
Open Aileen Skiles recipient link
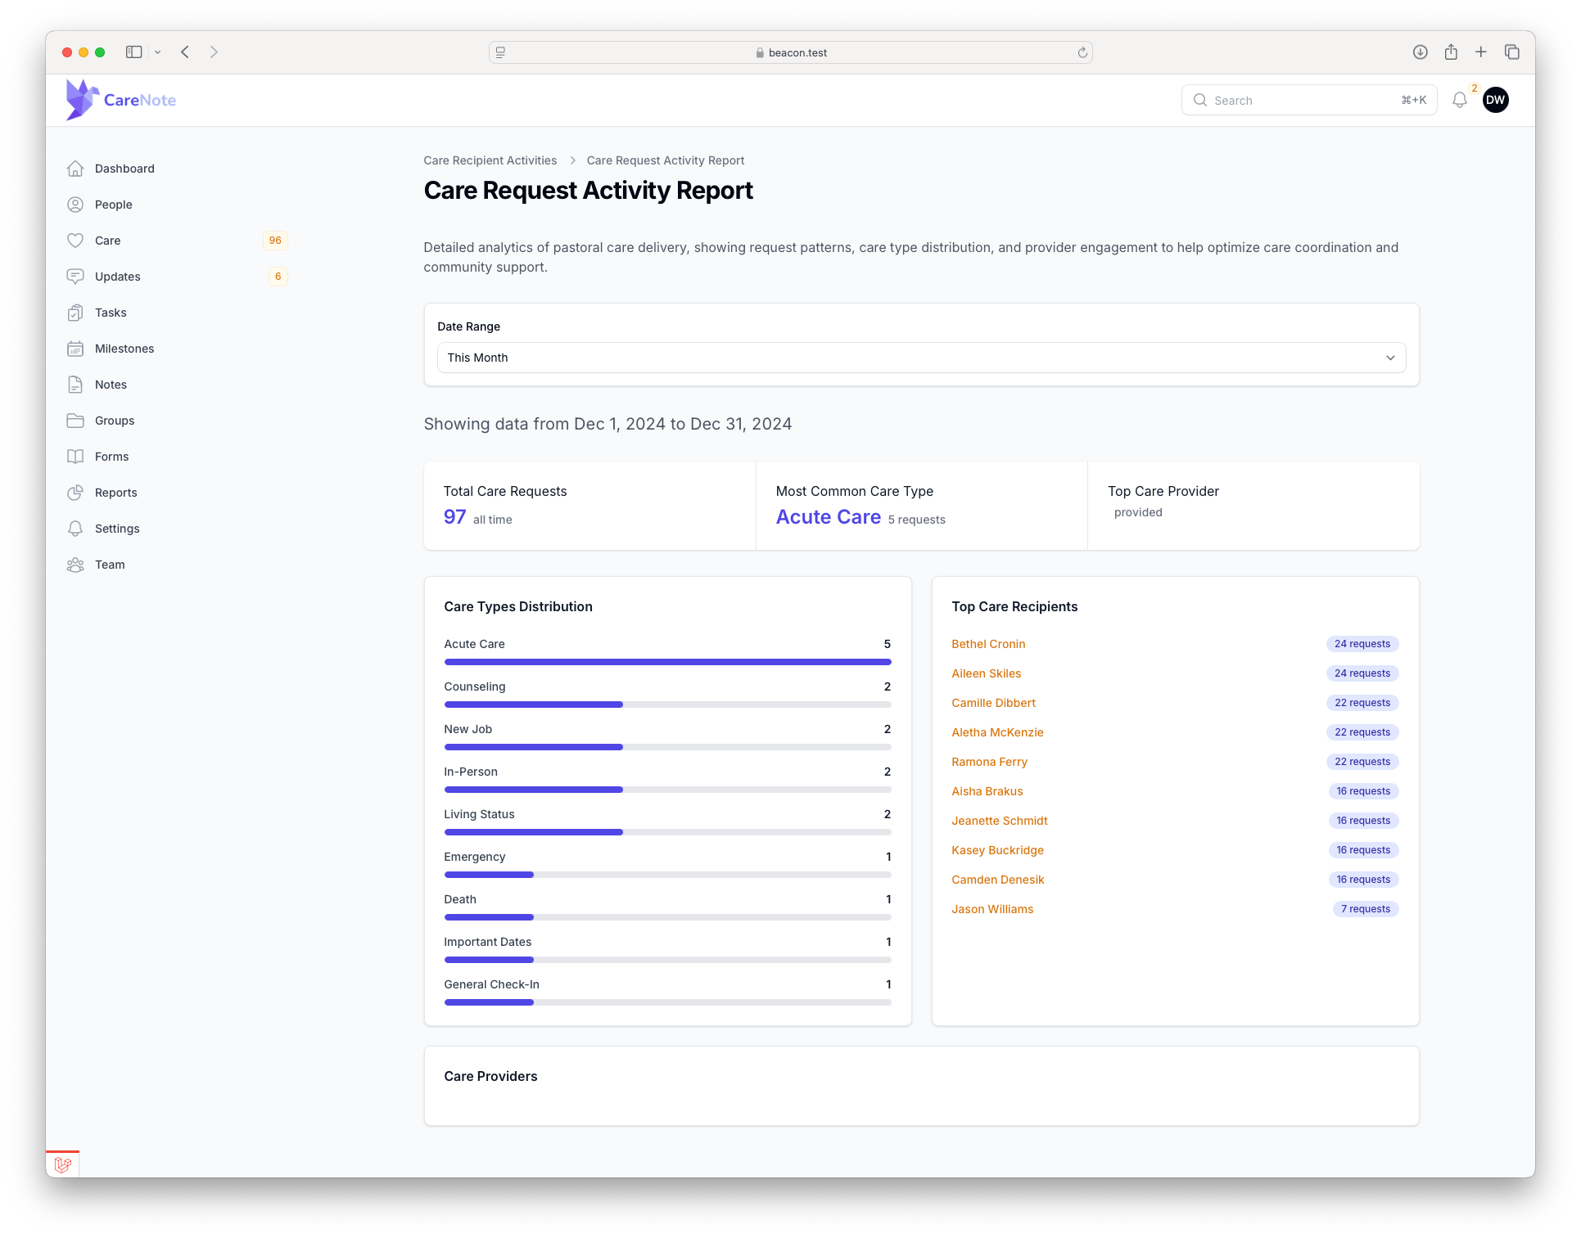pyautogui.click(x=986, y=673)
